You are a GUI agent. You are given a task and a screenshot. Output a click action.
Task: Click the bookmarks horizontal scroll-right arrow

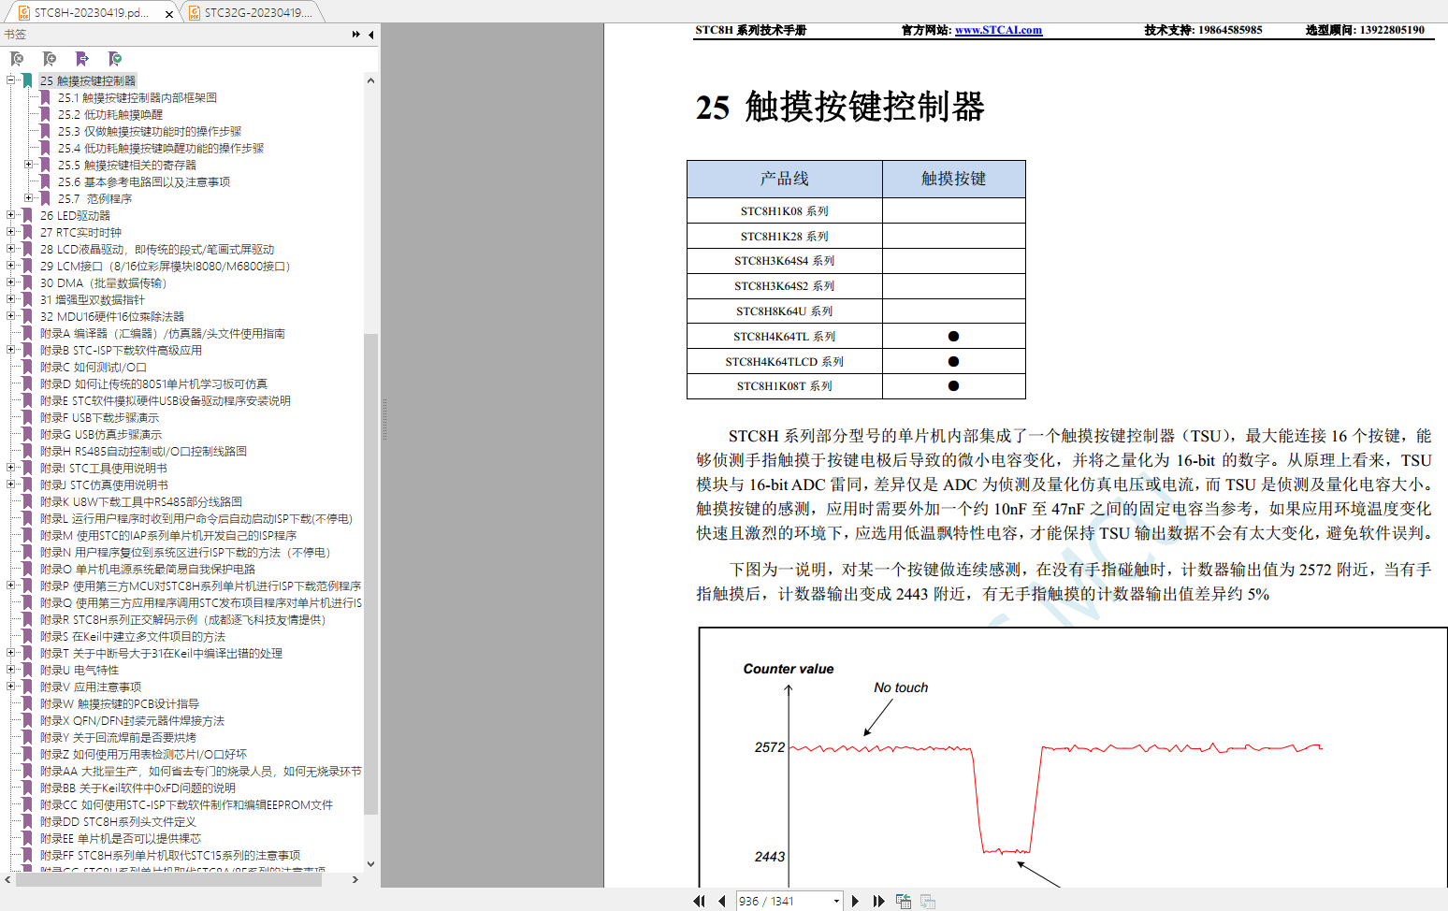coord(355,880)
